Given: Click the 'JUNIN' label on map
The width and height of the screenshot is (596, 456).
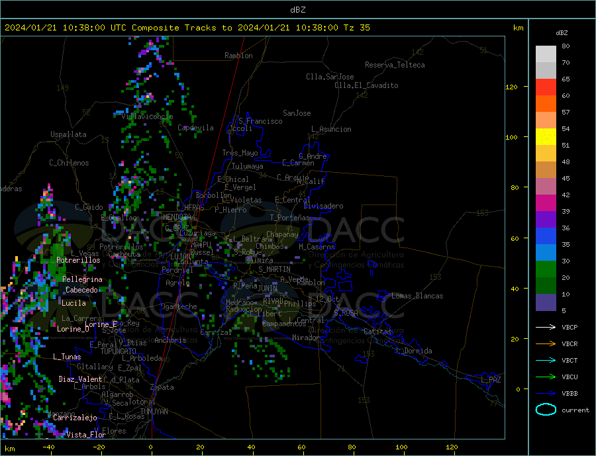Looking at the screenshot, I should [x=268, y=289].
